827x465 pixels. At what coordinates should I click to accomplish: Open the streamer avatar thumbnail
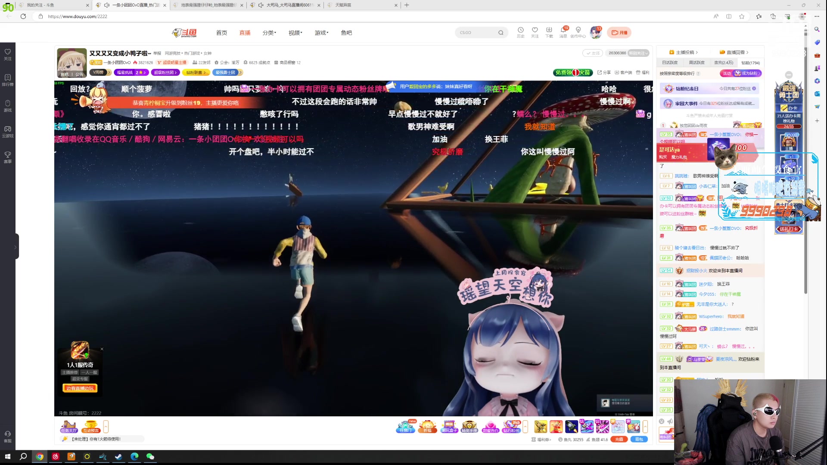tap(72, 63)
